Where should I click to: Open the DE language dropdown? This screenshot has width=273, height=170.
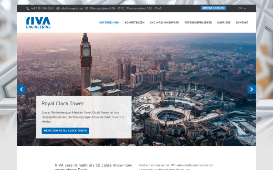(242, 8)
